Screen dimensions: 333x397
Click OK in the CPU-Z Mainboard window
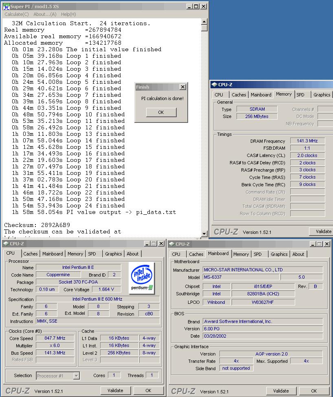coord(314,391)
